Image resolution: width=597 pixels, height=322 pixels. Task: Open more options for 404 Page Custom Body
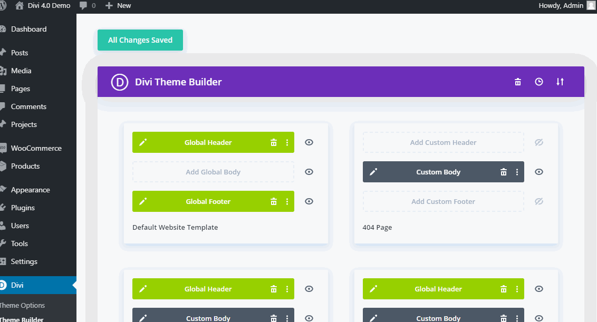pyautogui.click(x=517, y=172)
